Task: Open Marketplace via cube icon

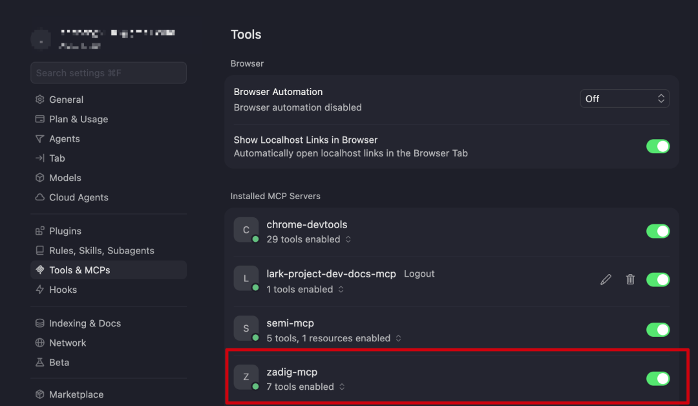Action: pos(39,394)
